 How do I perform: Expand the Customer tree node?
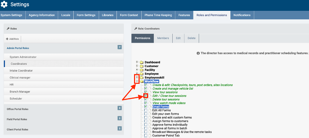pos(137,66)
